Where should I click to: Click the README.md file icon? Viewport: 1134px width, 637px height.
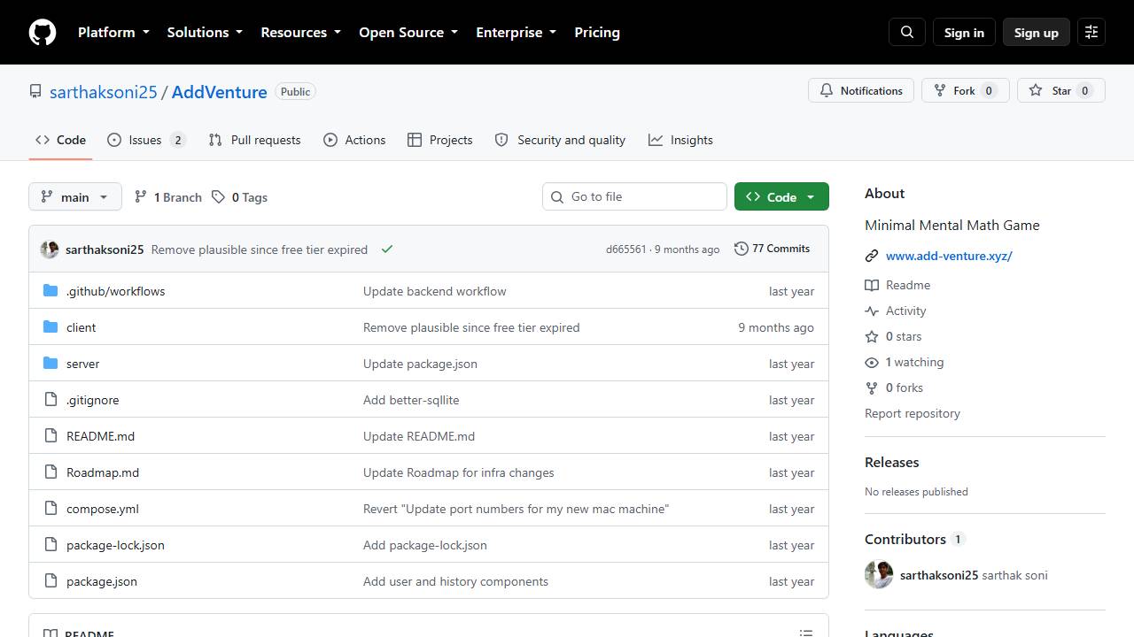coord(50,436)
